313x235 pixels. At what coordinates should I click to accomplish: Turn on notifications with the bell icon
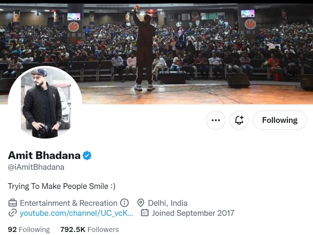pos(239,120)
